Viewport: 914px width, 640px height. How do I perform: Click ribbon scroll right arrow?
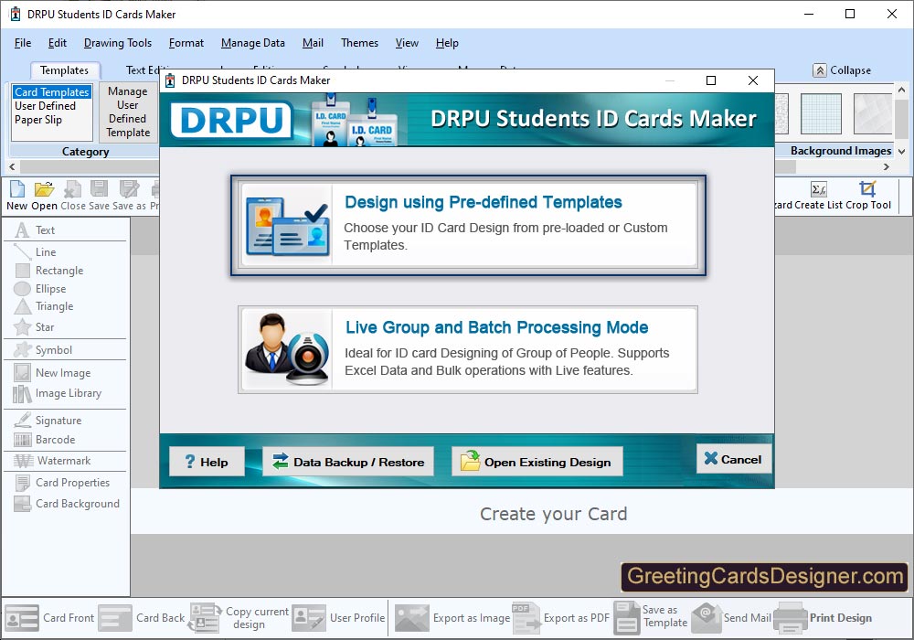pos(886,166)
